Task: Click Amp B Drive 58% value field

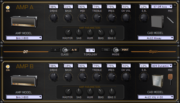Action: tap(53, 66)
